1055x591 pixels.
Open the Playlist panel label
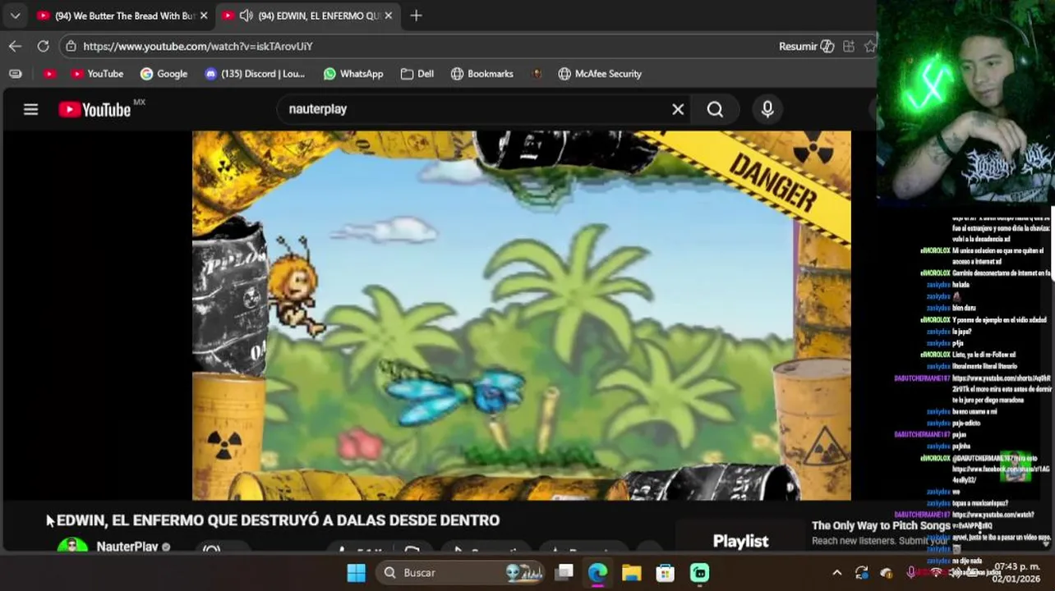pyautogui.click(x=740, y=541)
